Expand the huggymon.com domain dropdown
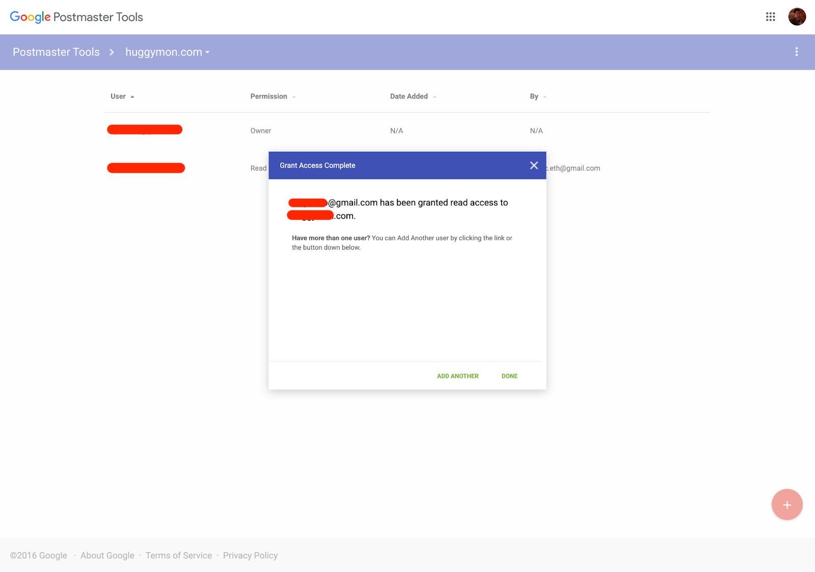 coord(168,52)
